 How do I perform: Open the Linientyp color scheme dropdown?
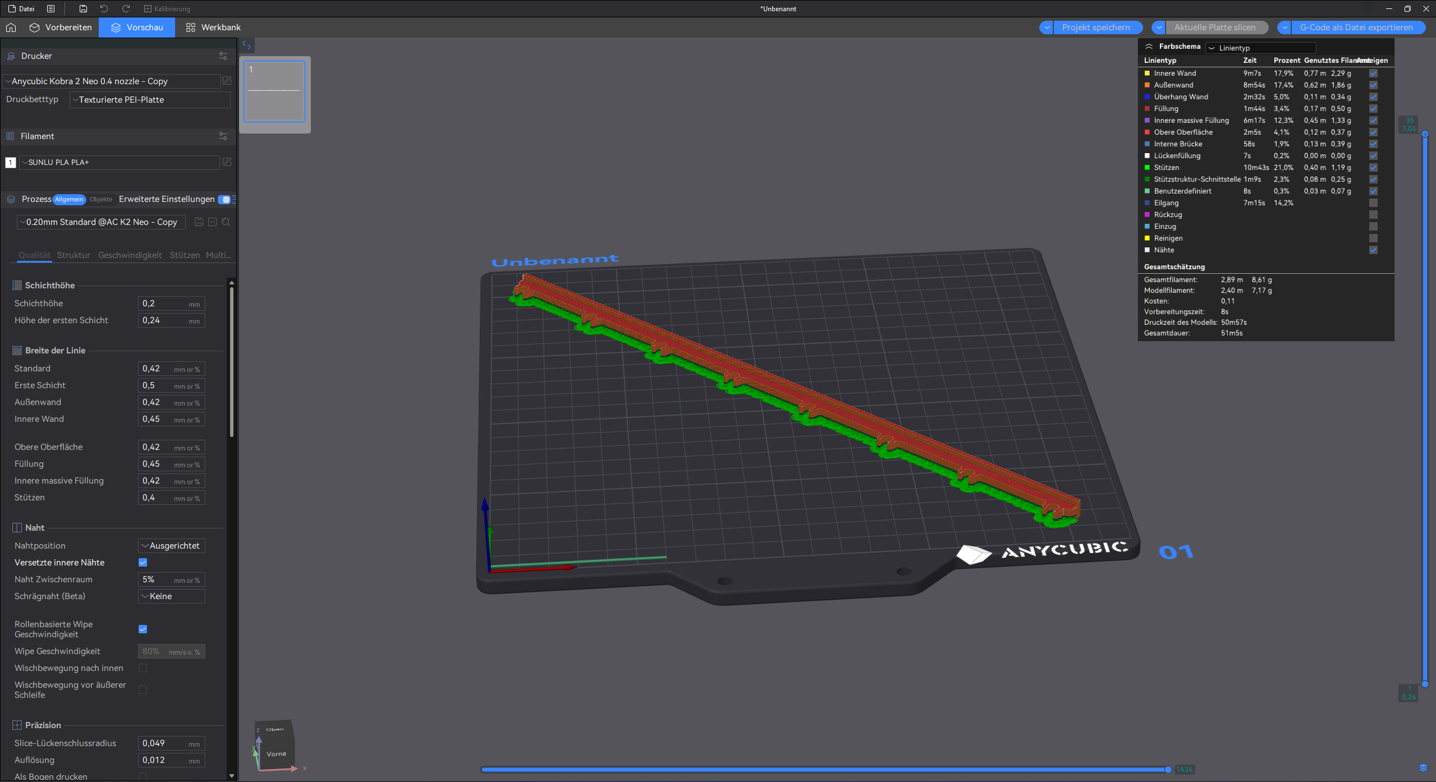click(1261, 48)
